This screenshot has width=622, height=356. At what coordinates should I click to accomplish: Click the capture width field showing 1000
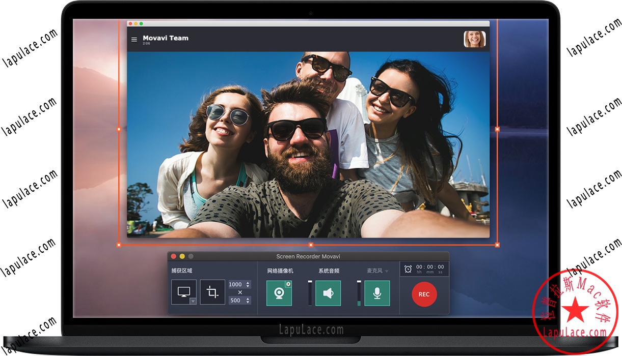click(236, 285)
